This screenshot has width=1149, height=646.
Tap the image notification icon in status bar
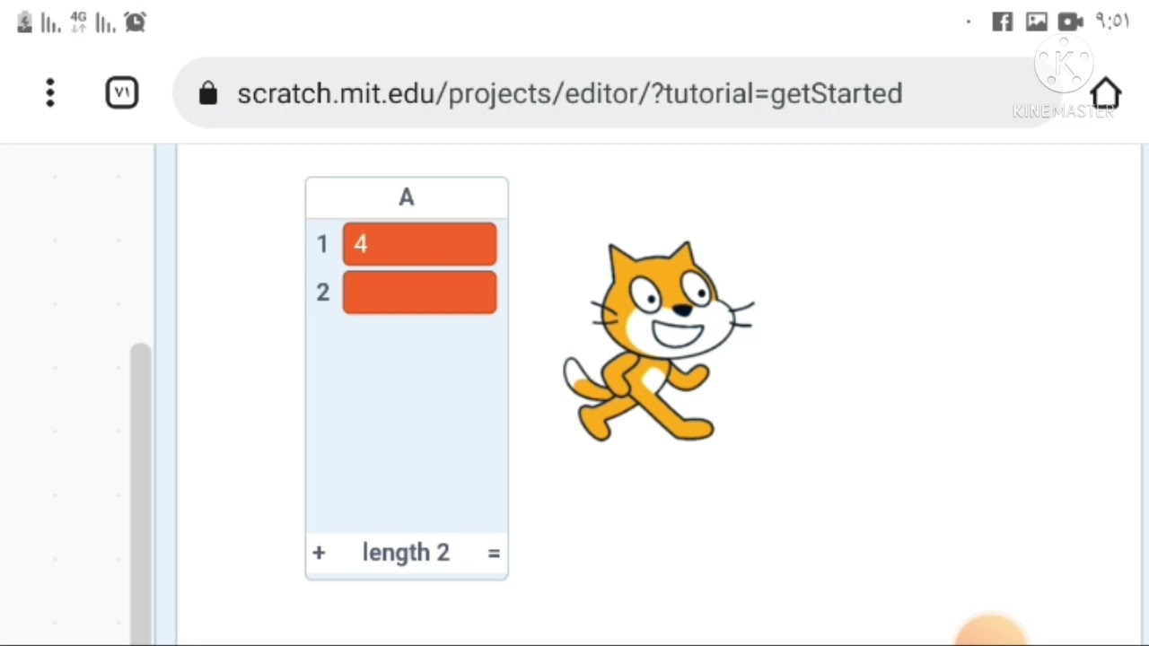1036,22
